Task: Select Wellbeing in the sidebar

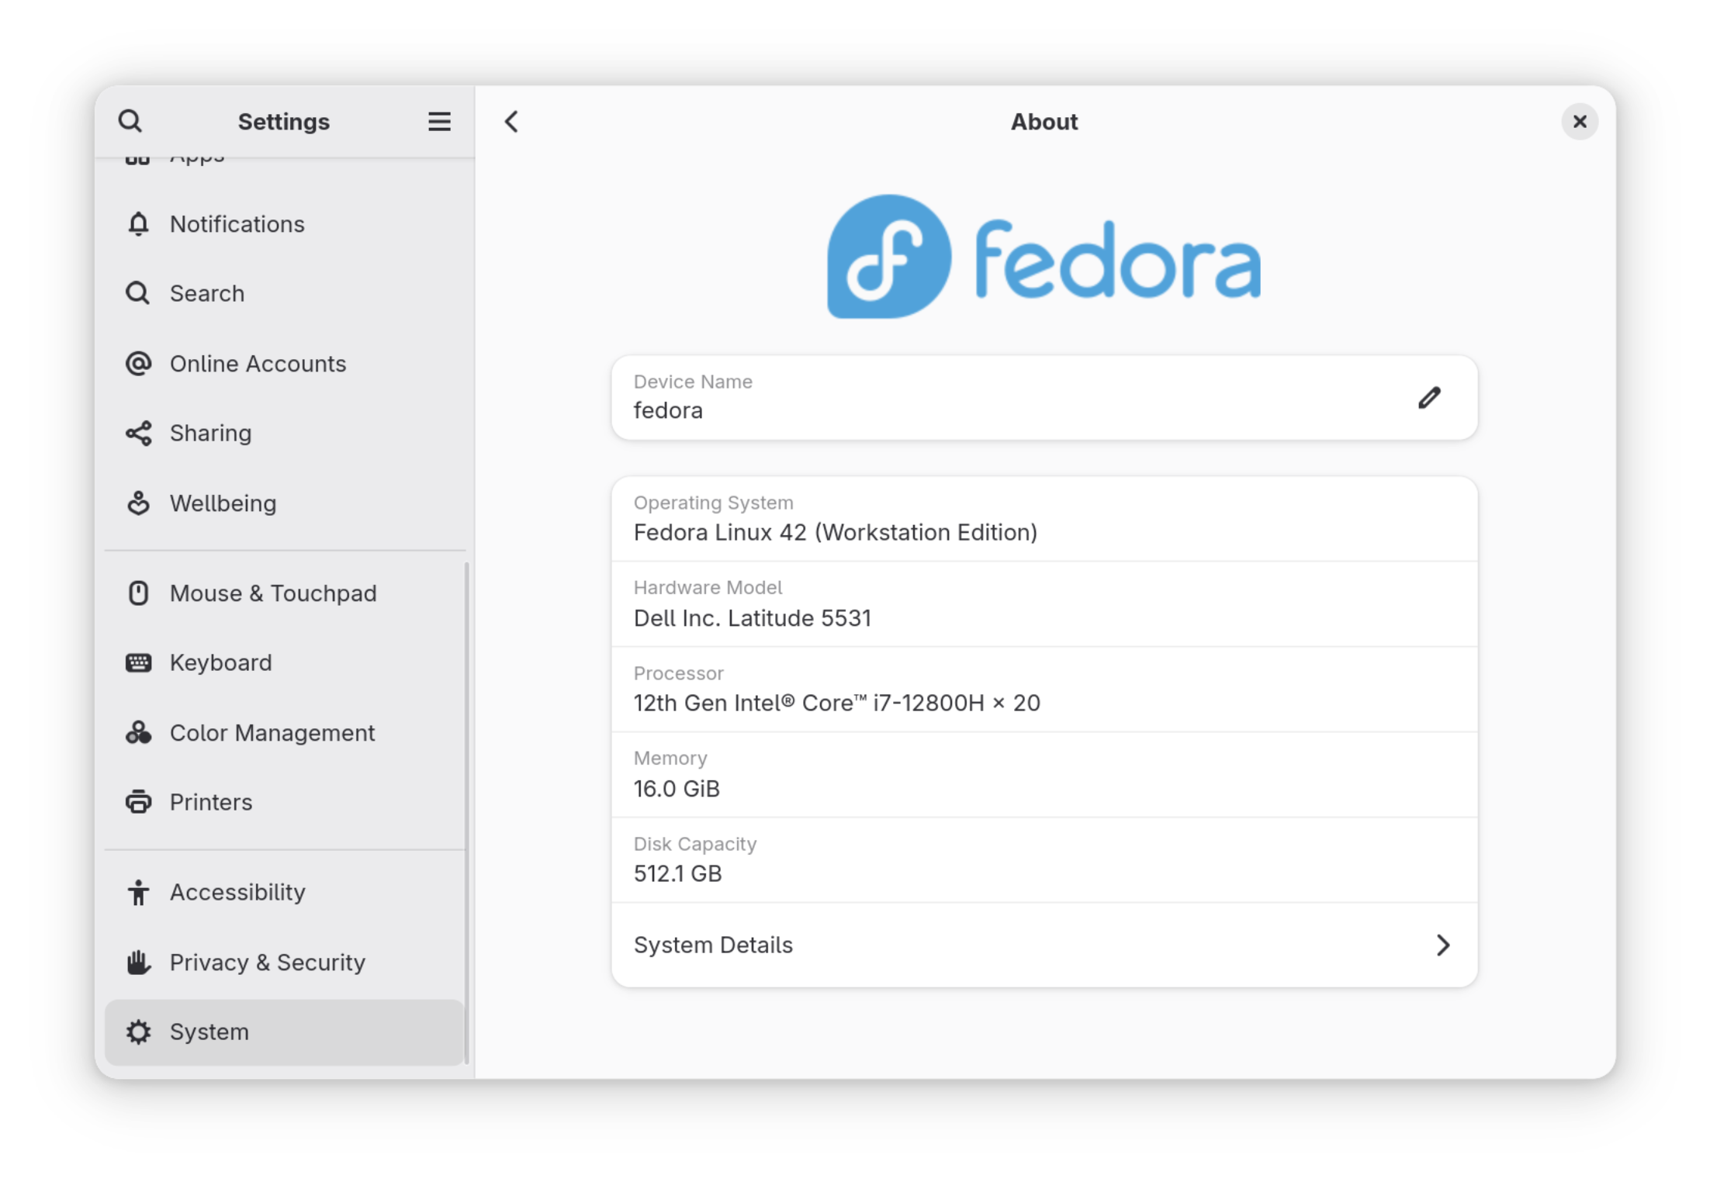Action: click(223, 503)
